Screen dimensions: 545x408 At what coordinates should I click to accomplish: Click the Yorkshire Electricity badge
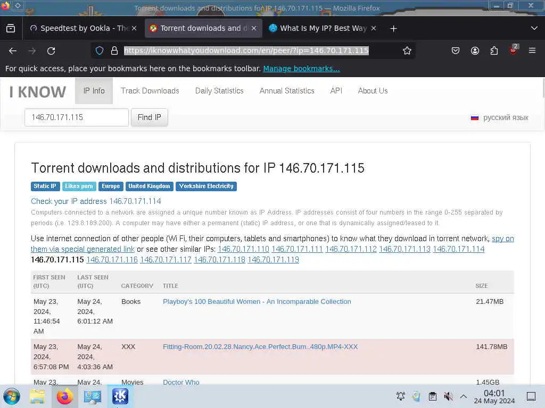[206, 186]
